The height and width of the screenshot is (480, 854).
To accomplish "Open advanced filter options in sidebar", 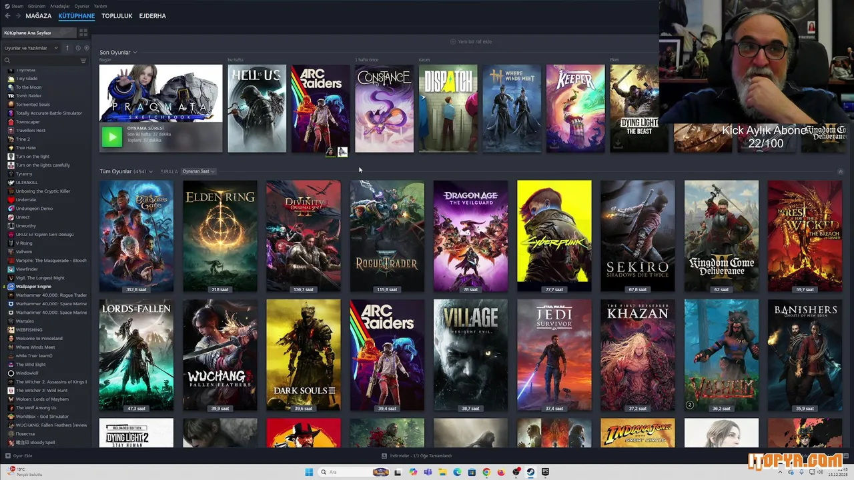I will pos(83,61).
